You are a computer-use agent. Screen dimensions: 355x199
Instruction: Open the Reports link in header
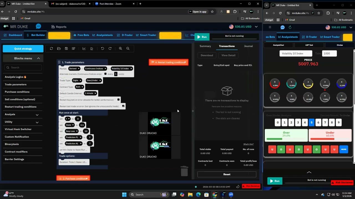click(59, 27)
